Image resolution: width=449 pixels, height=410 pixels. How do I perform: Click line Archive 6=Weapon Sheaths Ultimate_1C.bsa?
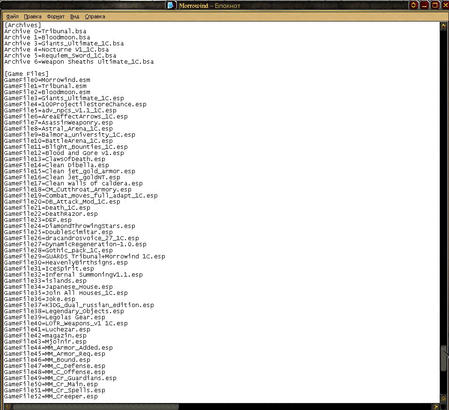[x=79, y=62]
